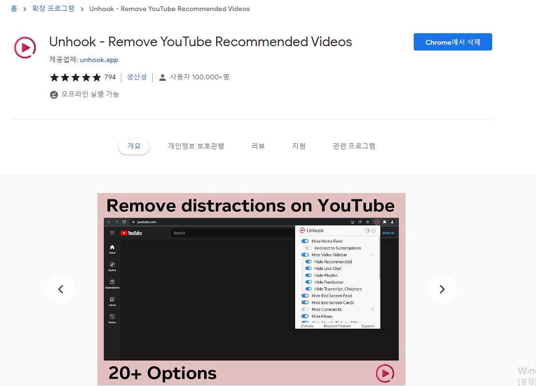Toggle Hide Recommended switch
The height and width of the screenshot is (386, 536).
pyautogui.click(x=308, y=262)
